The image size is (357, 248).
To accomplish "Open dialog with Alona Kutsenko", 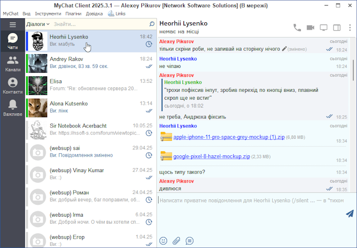I will [x=91, y=108].
